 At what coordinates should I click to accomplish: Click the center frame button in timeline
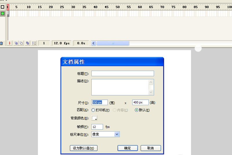pyautogui.click(x=10, y=43)
